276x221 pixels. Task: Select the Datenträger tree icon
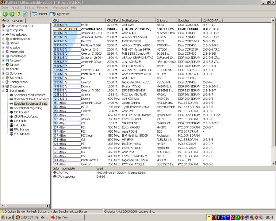[7, 56]
